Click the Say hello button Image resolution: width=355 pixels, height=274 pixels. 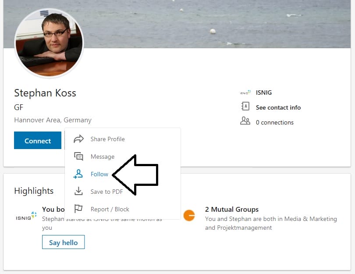(63, 242)
